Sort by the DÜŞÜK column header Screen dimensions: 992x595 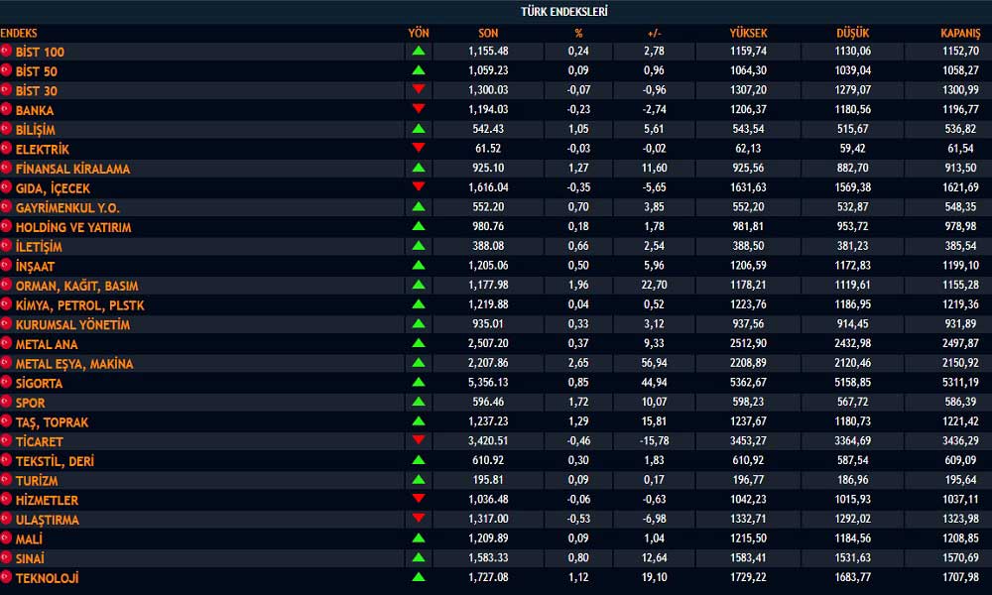pos(853,33)
